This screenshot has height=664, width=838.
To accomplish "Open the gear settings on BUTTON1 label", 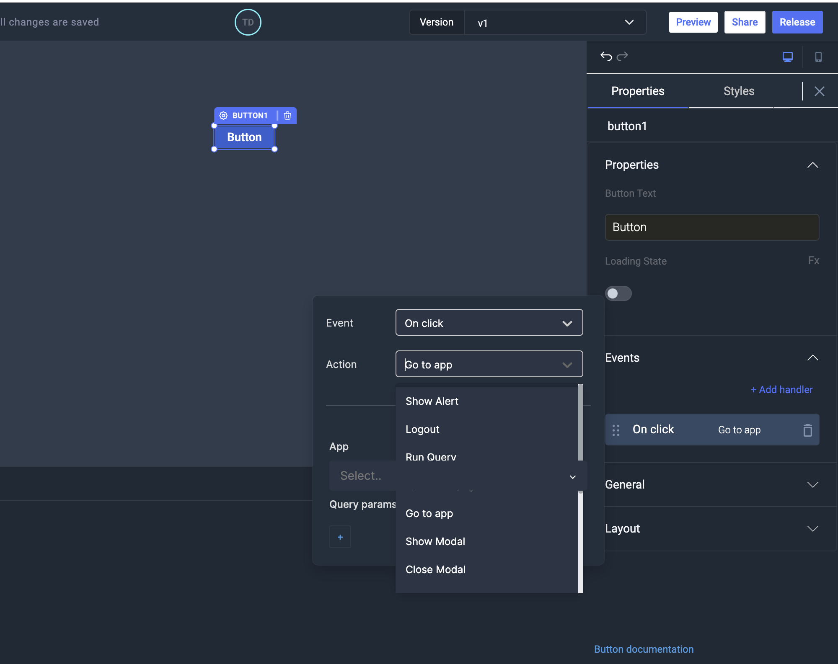I will coord(224,115).
